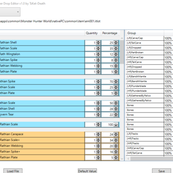173x173 pixels.
Task: Select the (HR)TailCarve group row
Action: [145, 62]
